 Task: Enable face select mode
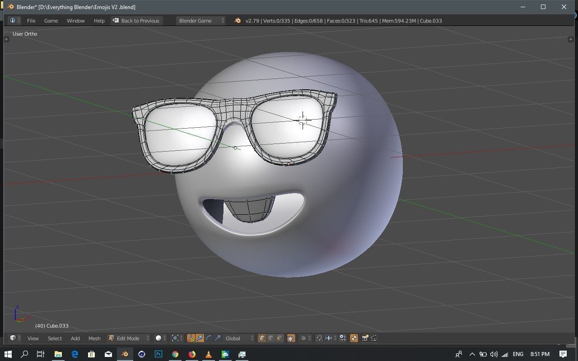click(280, 338)
